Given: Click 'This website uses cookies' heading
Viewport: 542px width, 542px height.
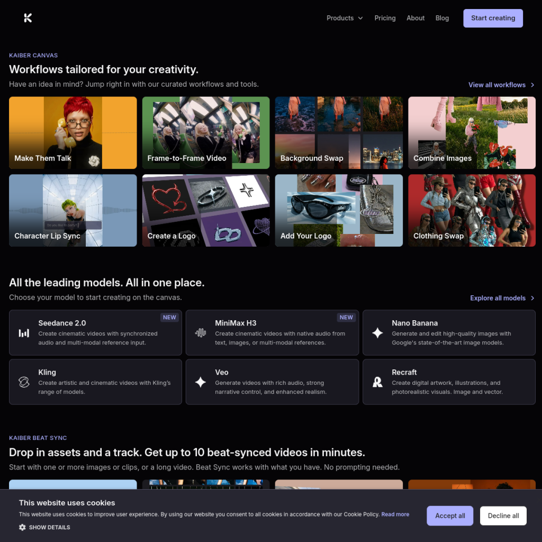Looking at the screenshot, I should click(67, 503).
